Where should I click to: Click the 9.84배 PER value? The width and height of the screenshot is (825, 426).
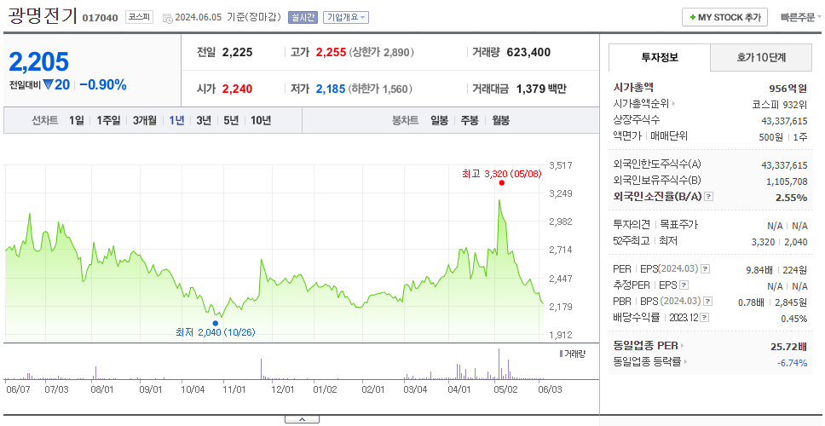[759, 270]
